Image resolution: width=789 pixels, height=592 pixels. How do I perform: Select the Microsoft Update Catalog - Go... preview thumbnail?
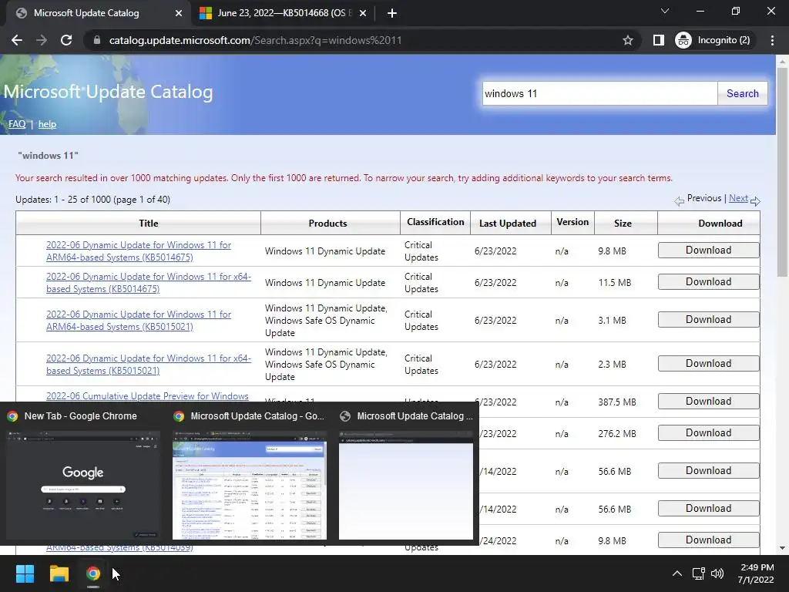pos(250,475)
